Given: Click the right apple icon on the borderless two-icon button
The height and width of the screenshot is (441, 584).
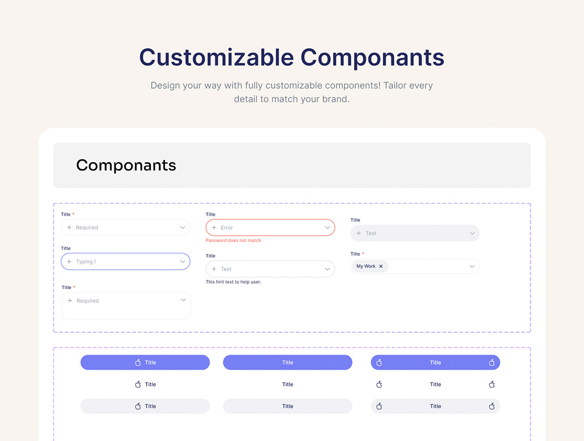Looking at the screenshot, I should click(x=492, y=384).
